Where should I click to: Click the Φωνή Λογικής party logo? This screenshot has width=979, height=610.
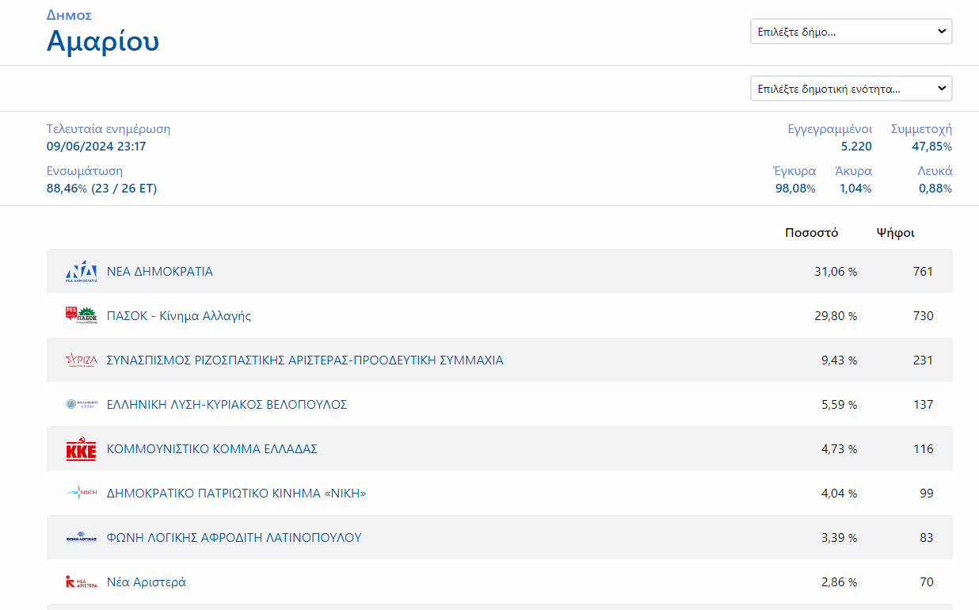[x=81, y=538]
